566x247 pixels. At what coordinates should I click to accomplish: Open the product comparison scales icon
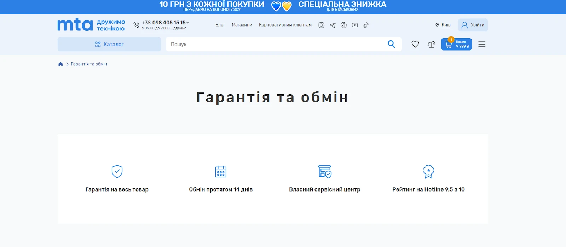[431, 44]
